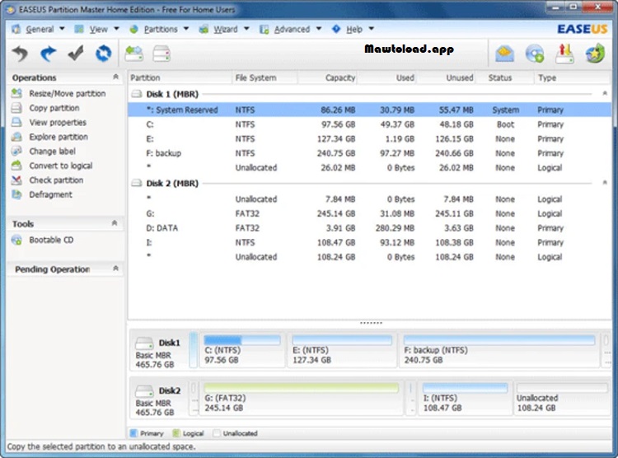Select Explore partition operation

coord(49,137)
